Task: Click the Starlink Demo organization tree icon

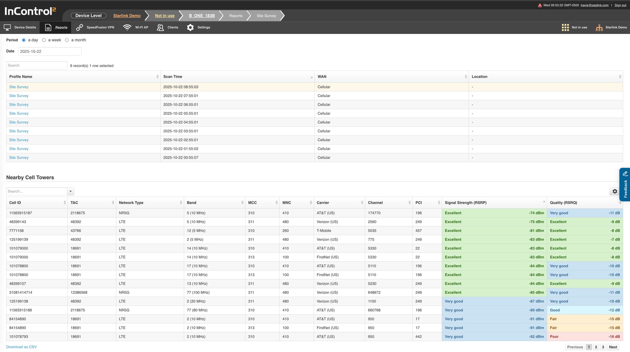Action: 599,28
